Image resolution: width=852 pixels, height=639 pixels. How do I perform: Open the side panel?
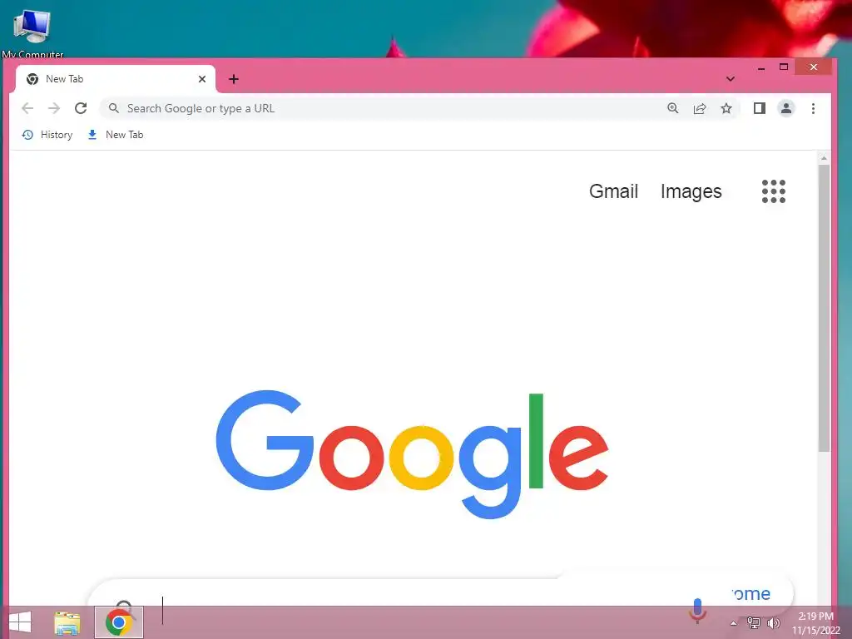[759, 108]
